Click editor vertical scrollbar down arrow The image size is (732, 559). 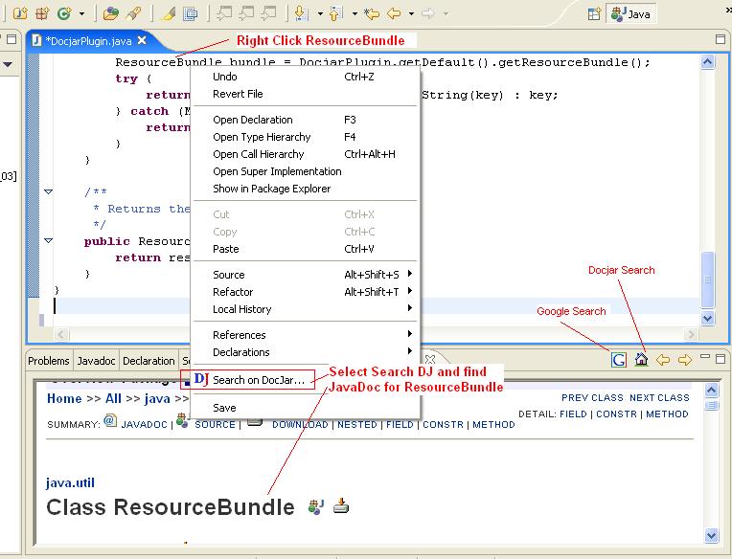pyautogui.click(x=708, y=319)
